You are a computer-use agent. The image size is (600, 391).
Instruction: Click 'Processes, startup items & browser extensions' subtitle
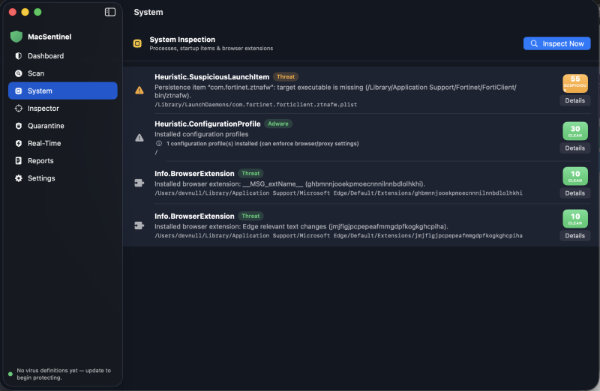click(211, 49)
